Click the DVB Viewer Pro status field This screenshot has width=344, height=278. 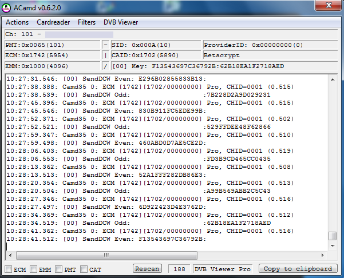(223, 269)
